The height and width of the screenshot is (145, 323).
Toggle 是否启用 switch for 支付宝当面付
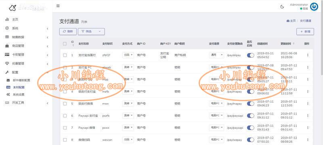pyautogui.click(x=250, y=55)
